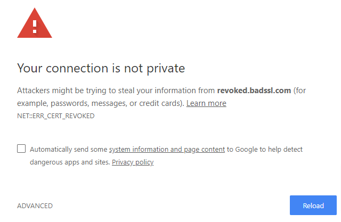Click the 'Your connection is not private' heading
The width and height of the screenshot is (341, 222).
101,69
